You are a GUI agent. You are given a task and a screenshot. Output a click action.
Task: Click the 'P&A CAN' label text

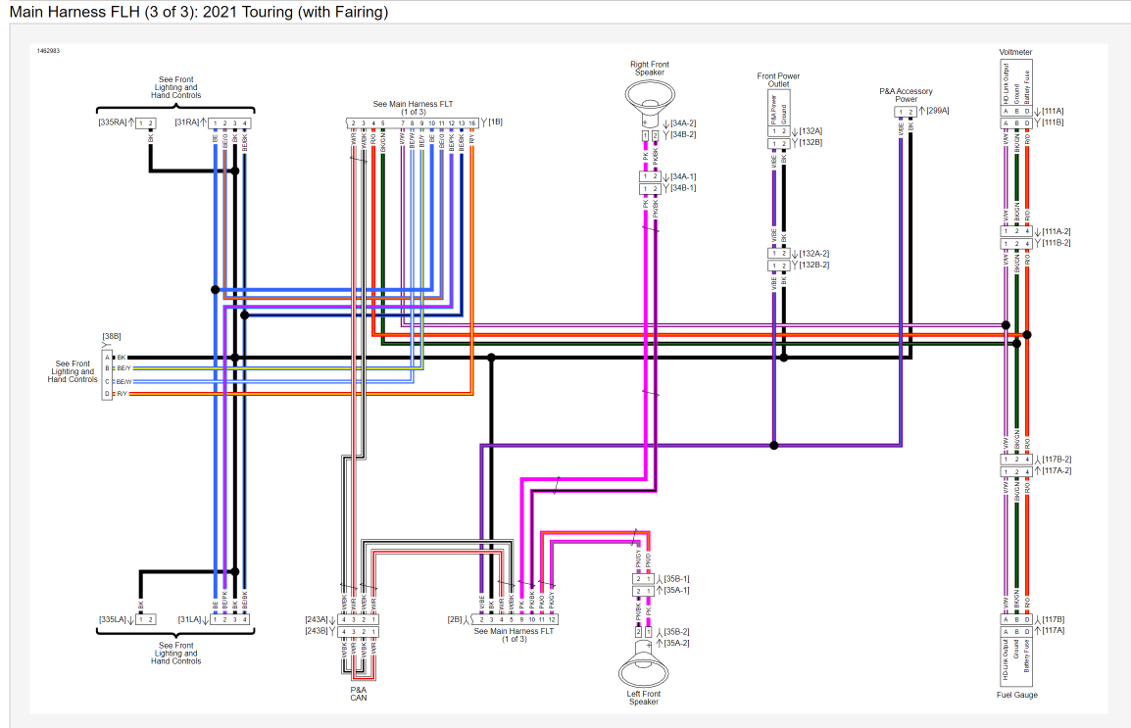[x=359, y=694]
